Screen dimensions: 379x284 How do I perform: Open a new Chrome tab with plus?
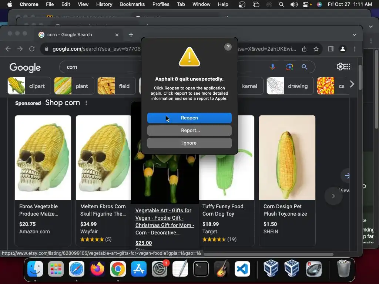pyautogui.click(x=131, y=35)
